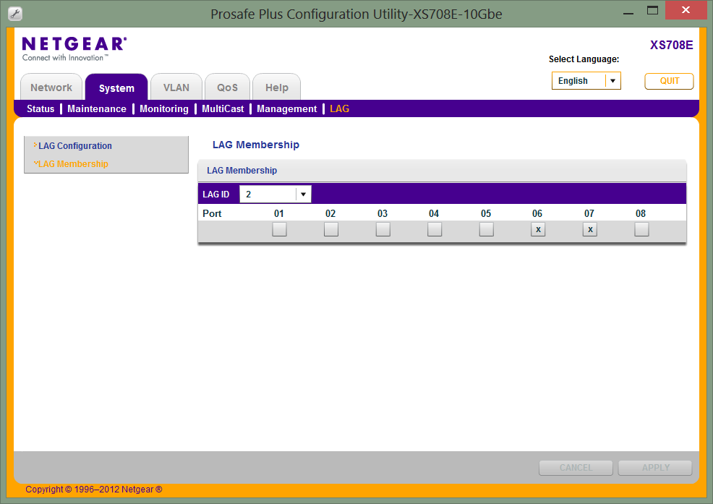Open LAG Configuration in sidebar
Viewport: 713px width, 504px height.
point(75,145)
